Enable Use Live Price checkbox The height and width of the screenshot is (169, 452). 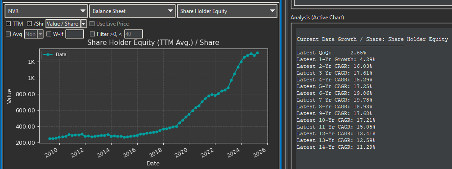click(x=92, y=24)
